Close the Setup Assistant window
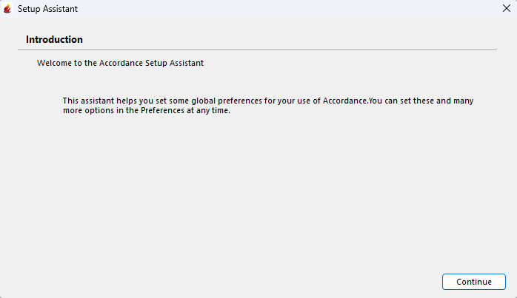The height and width of the screenshot is (298, 517). (x=505, y=9)
